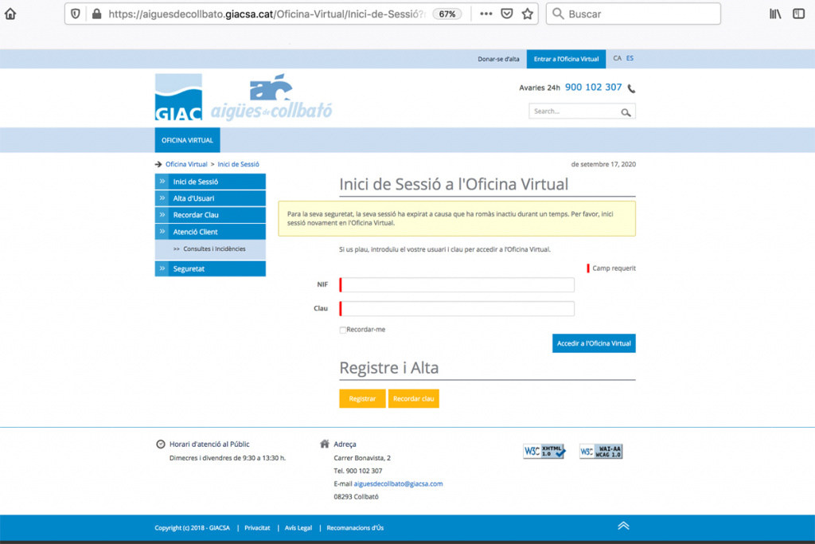Open Recomanacions d'Ús footer link

[355, 528]
